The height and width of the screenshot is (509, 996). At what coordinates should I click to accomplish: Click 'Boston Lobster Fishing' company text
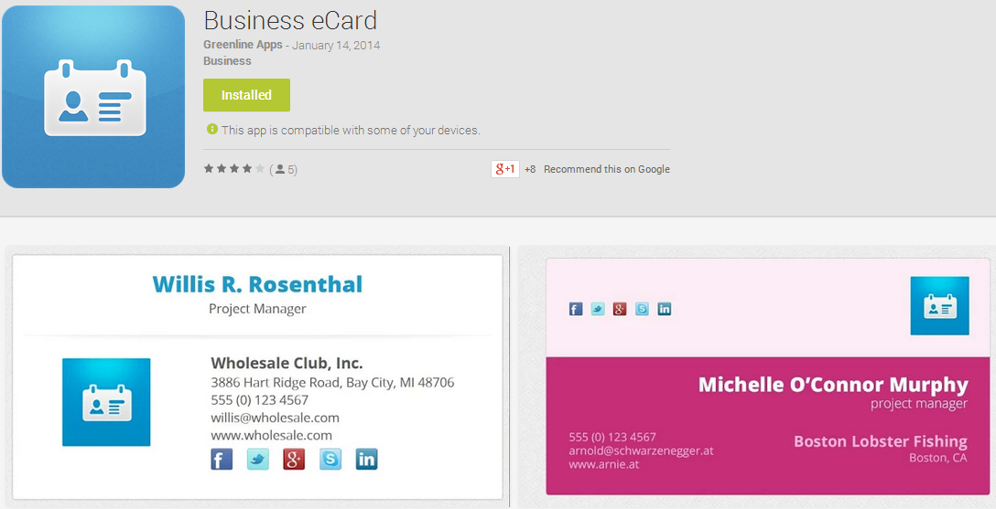pos(881,441)
